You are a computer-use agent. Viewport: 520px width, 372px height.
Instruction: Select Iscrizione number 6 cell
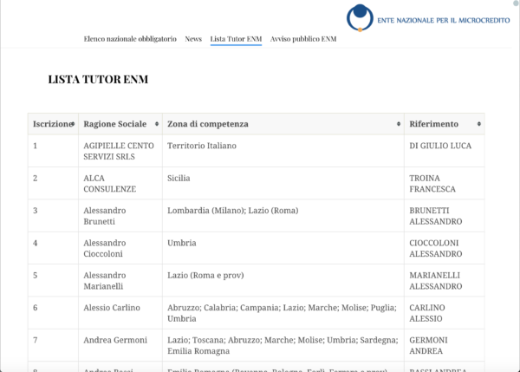coord(53,313)
